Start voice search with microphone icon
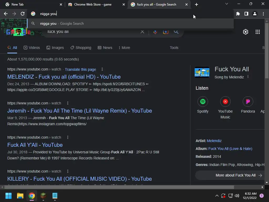Screen dimensions: 269x202 click(x=155, y=32)
